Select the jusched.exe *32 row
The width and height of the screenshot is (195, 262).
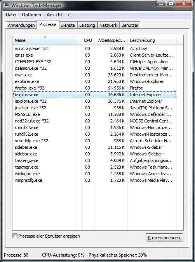[94, 108]
